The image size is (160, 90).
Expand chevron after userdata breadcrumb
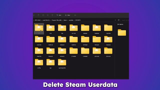click(x=74, y=20)
